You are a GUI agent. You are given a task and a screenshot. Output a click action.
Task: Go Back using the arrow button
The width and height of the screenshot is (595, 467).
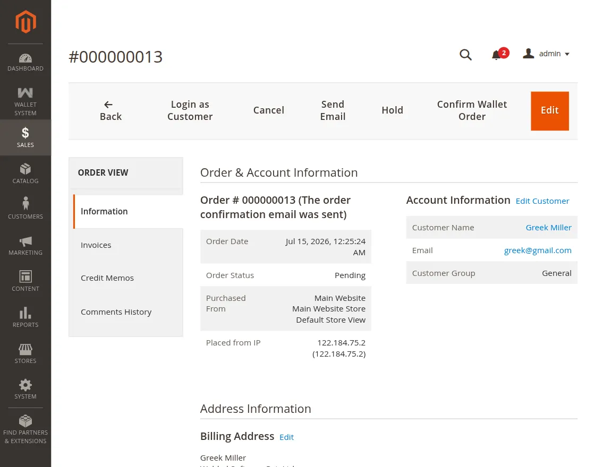click(110, 111)
